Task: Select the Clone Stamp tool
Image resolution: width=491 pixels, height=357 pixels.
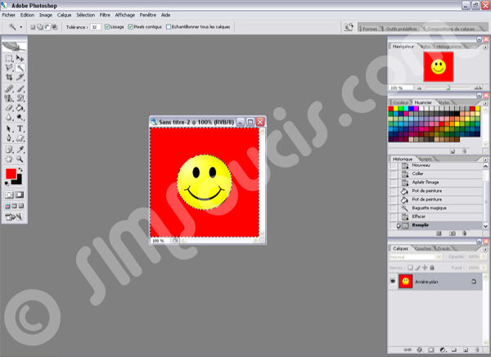Action: click(x=9, y=98)
